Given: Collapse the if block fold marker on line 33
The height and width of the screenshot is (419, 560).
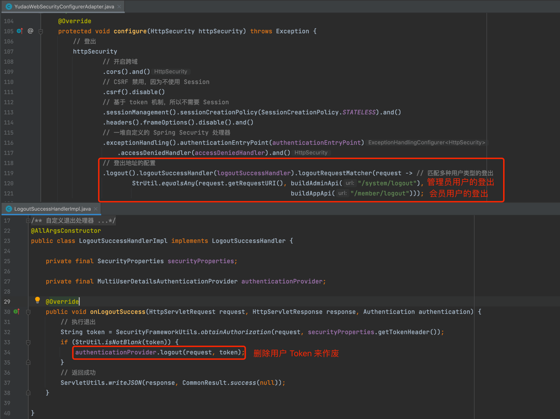Looking at the screenshot, I should pos(28,342).
